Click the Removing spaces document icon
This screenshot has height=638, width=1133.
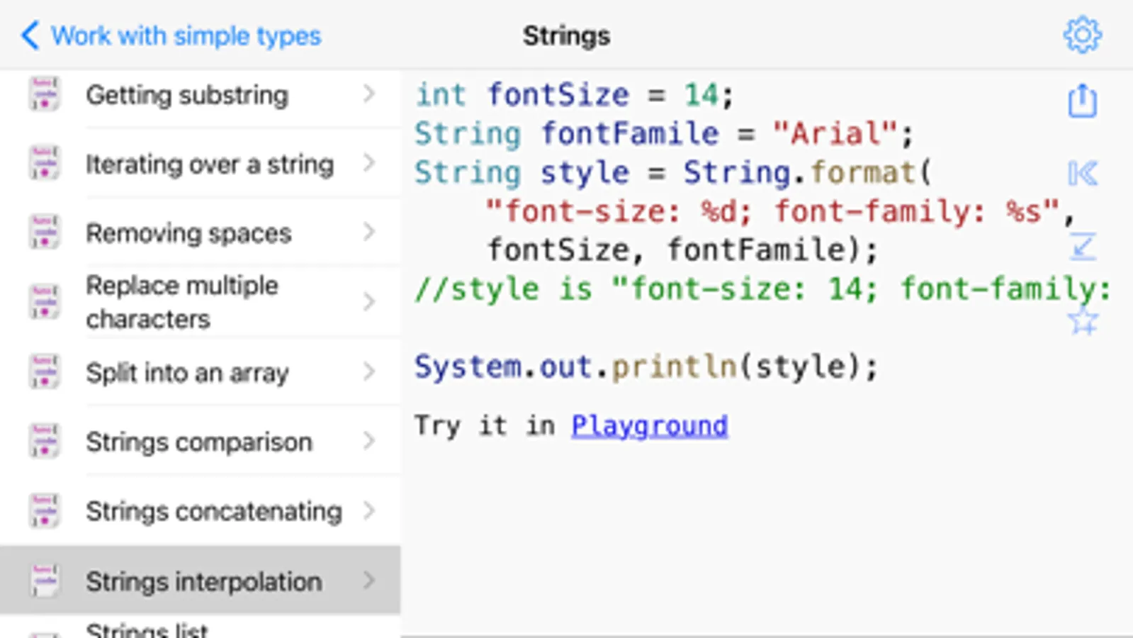44,233
